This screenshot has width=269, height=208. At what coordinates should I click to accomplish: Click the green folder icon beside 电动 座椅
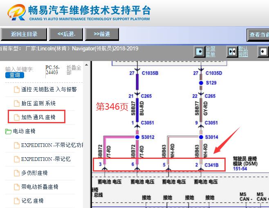click(8, 131)
